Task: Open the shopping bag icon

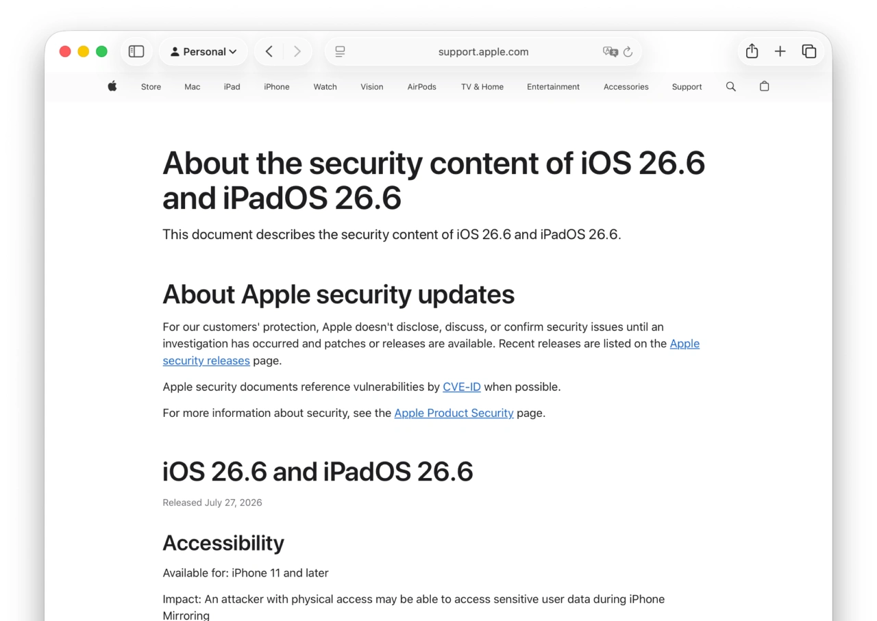Action: pos(765,86)
